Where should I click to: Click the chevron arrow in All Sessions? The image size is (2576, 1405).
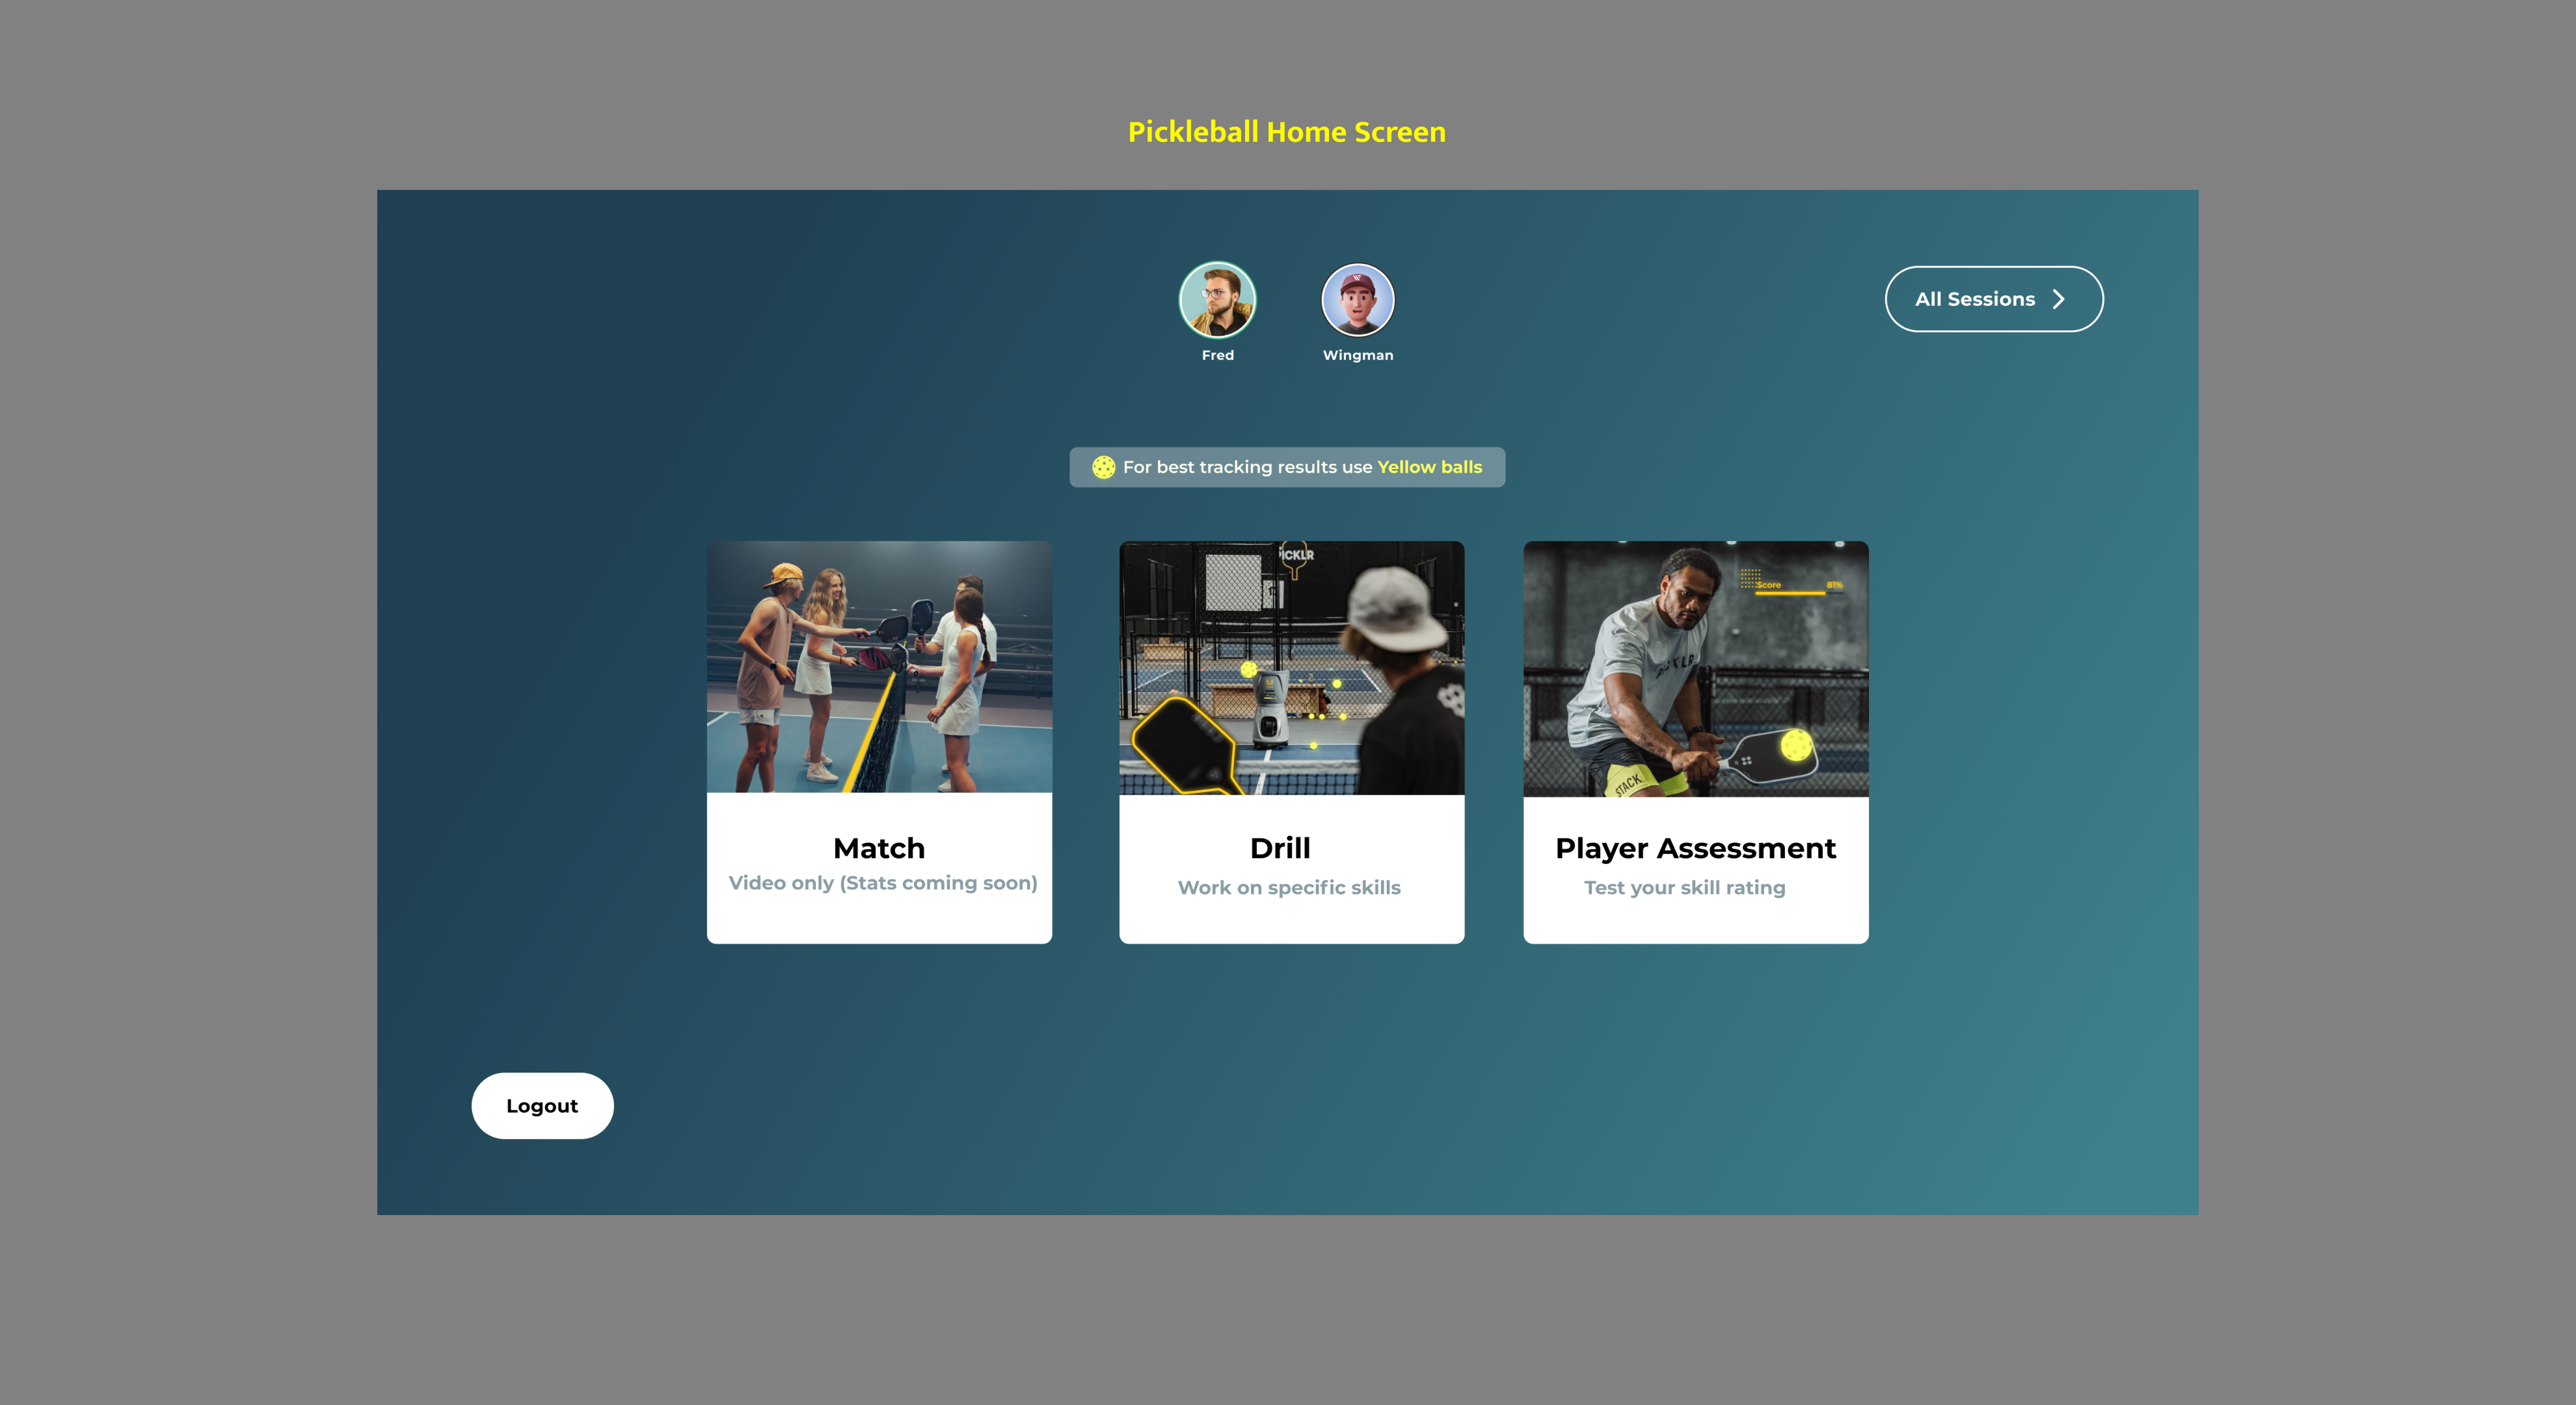point(2058,299)
